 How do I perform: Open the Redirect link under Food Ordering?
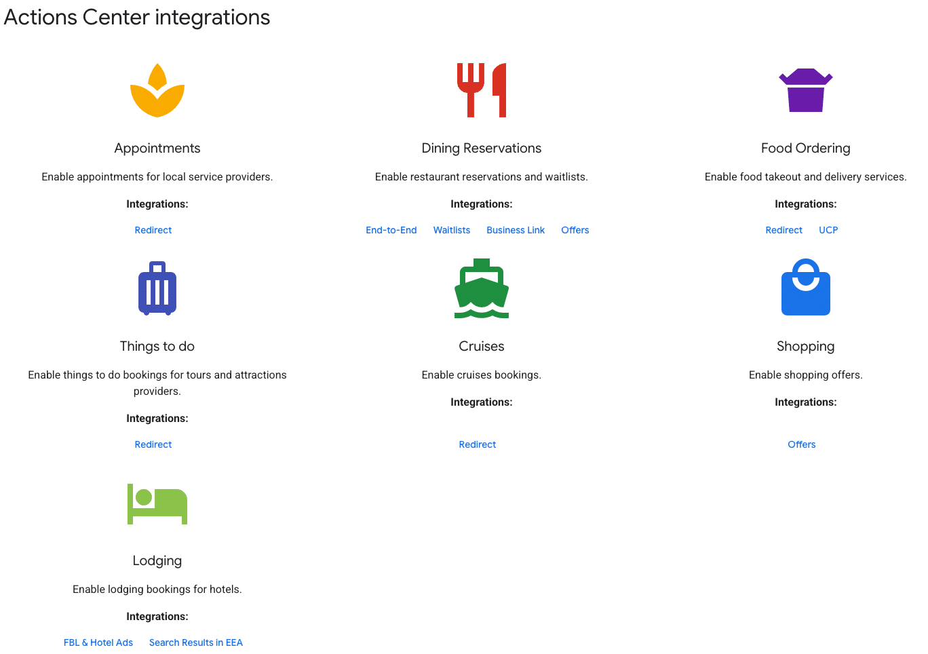tap(784, 230)
